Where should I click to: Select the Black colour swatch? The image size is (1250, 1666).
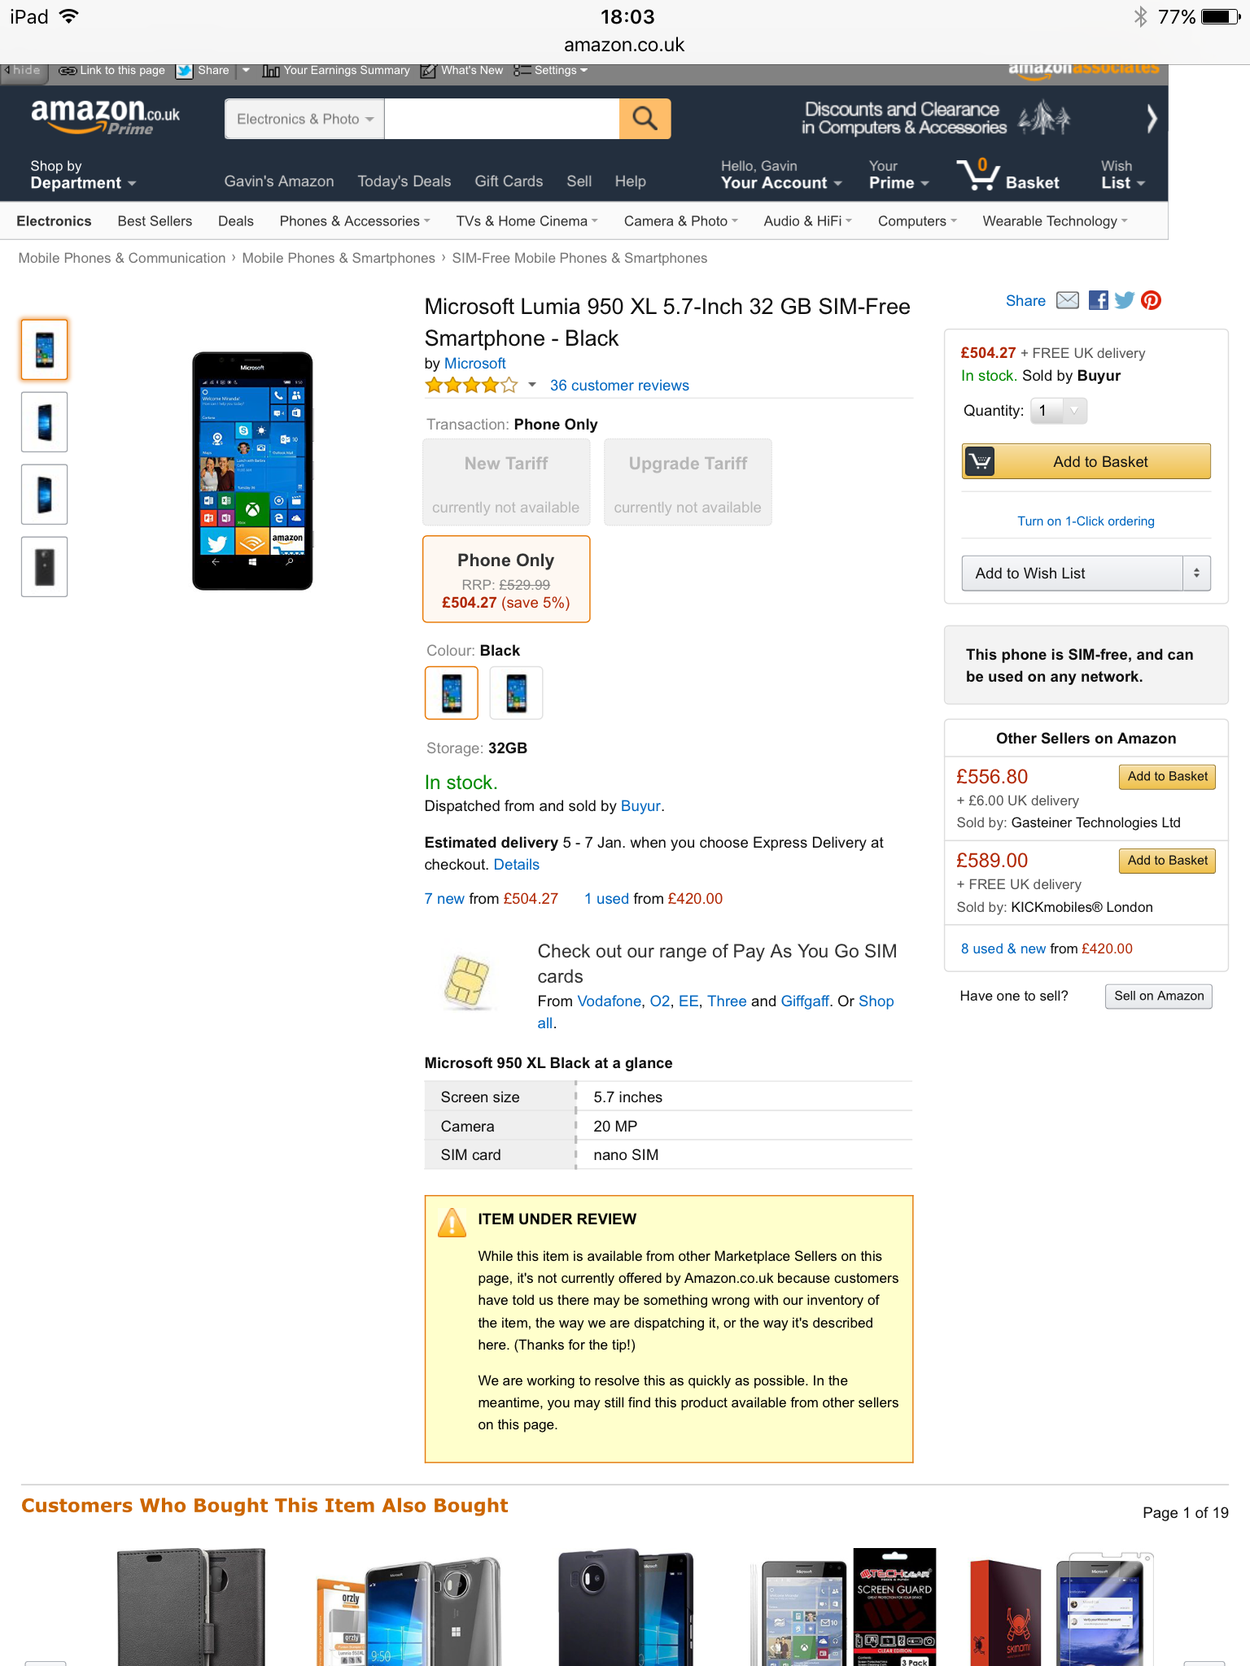452,693
